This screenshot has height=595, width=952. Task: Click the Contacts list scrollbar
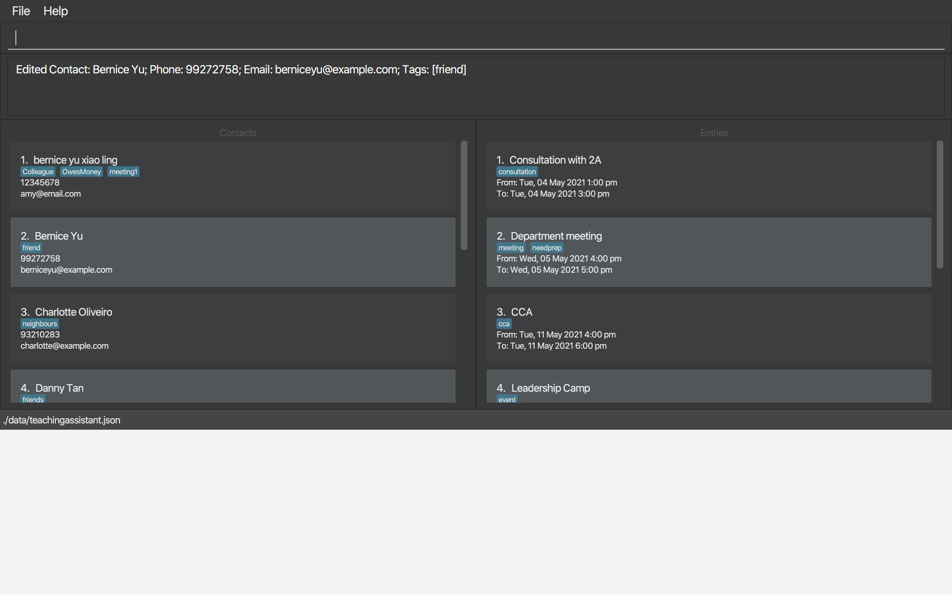pyautogui.click(x=464, y=195)
